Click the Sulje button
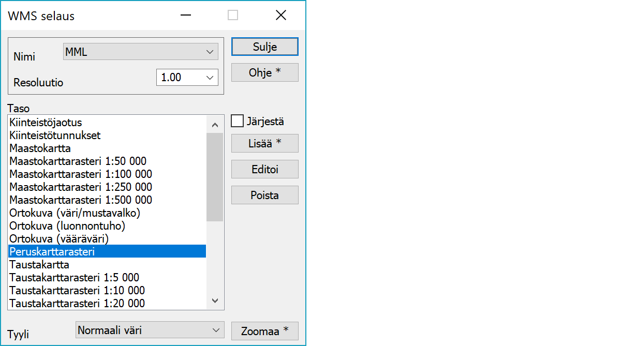 click(264, 47)
